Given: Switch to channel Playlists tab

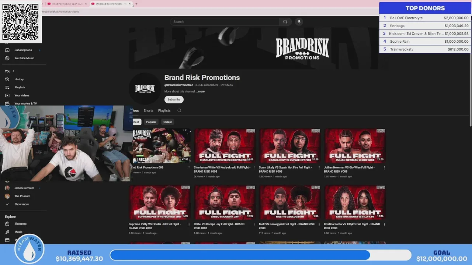Looking at the screenshot, I should (164, 110).
